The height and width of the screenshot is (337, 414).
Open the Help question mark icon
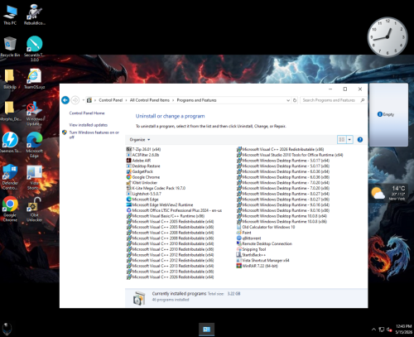360,140
